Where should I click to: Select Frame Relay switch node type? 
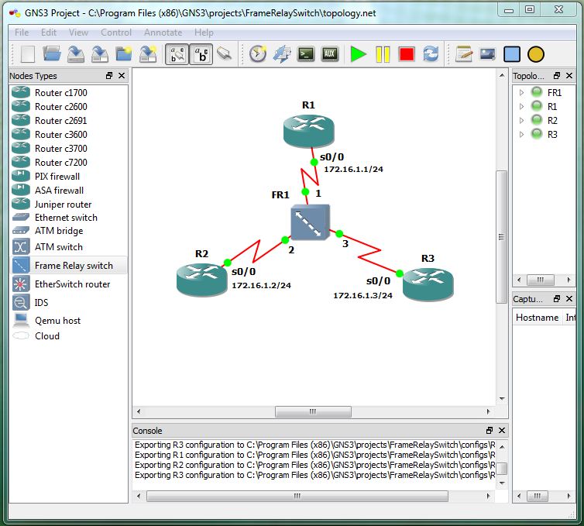[68, 265]
